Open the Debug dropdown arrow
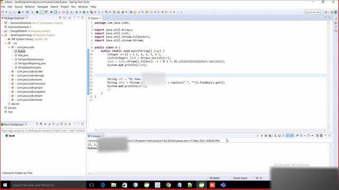The image size is (339, 190). [x=80, y=12]
